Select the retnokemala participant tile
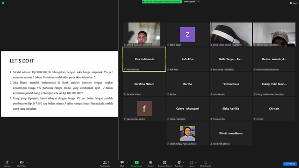Image resolution: width=299 pixels, height=168 pixels. click(231, 84)
